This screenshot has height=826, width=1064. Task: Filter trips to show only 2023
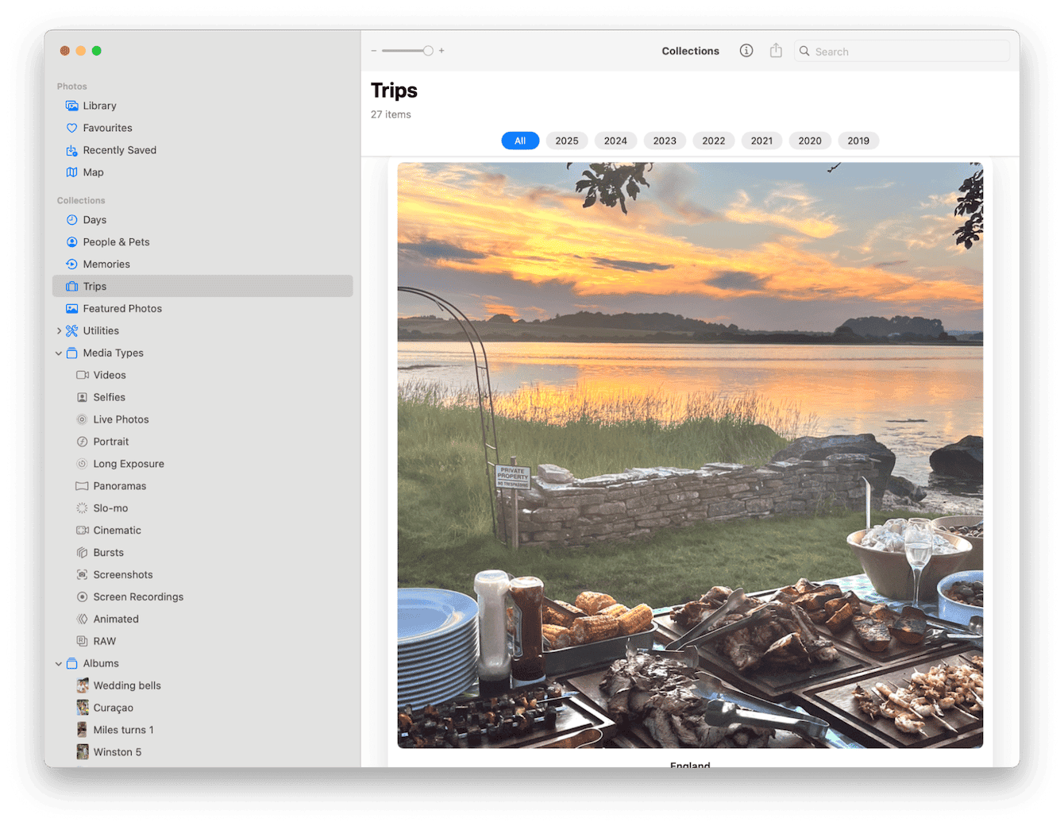click(x=664, y=140)
